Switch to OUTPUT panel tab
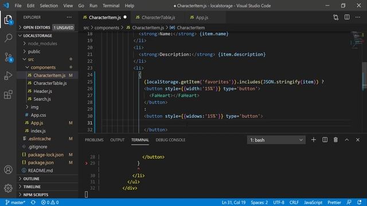 pos(117,140)
